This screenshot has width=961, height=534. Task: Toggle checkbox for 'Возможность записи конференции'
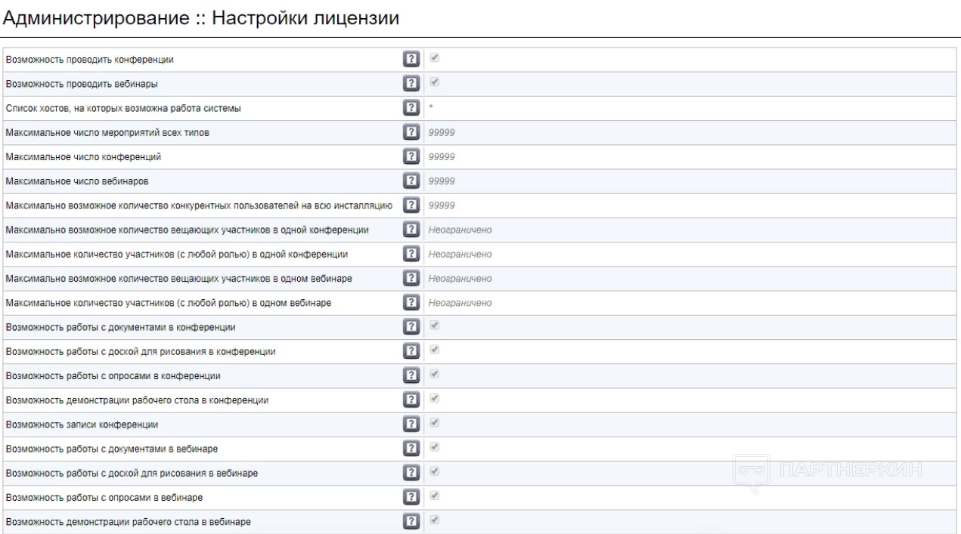coord(435,423)
